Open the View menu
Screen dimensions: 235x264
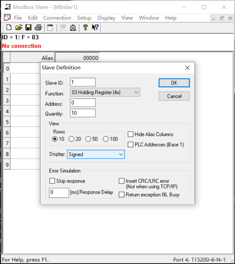point(127,18)
